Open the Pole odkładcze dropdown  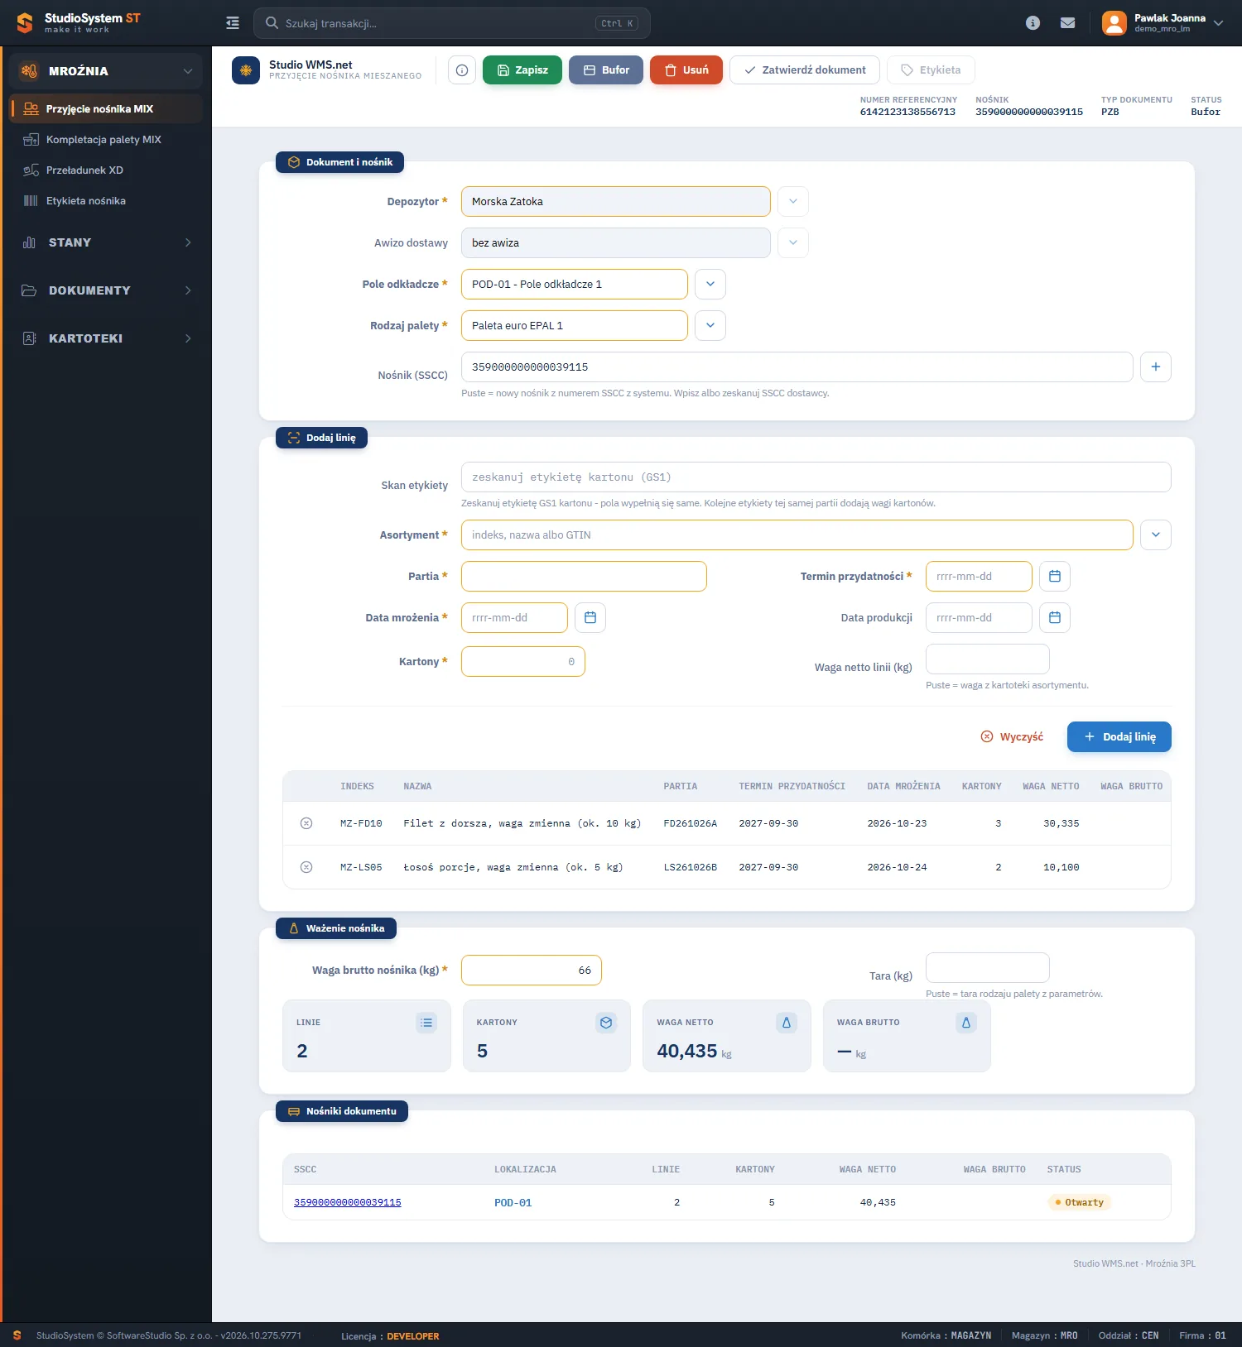710,284
